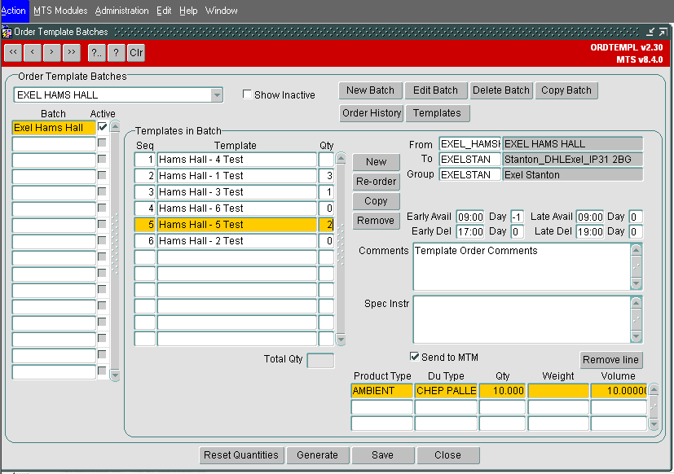Screen dimensions: 674x474
Task: Select template row Hams Hall - 1 Test
Action: (x=237, y=176)
